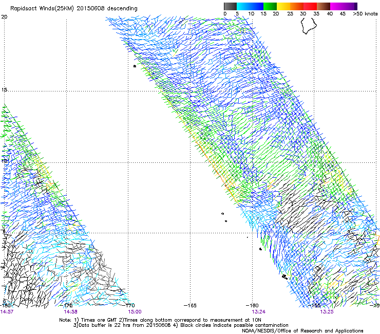This screenshot has height=334, width=380.
Task: Click the legend value 25
Action: 290,14
